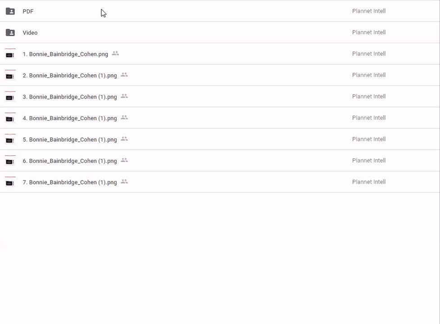Click thumbnail of file starting with 4.

click(x=10, y=118)
